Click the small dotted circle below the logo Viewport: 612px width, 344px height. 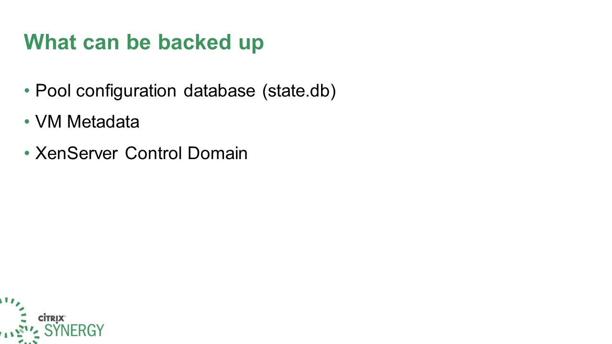(x=29, y=335)
